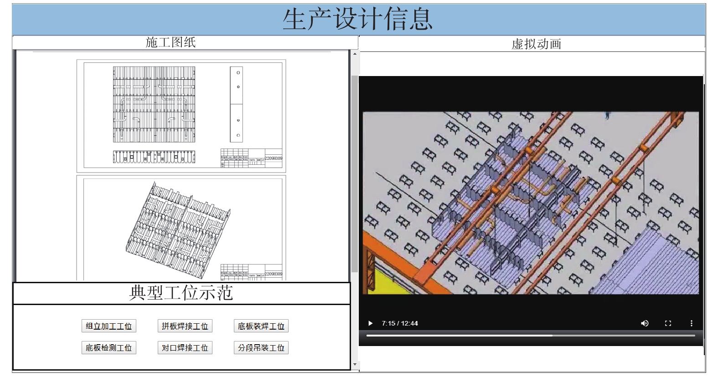Enter fullscreen mode for the video
Viewport: 718px width, 377px height.
coord(668,323)
